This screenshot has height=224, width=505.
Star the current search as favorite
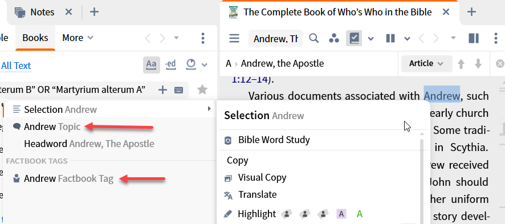[202, 89]
